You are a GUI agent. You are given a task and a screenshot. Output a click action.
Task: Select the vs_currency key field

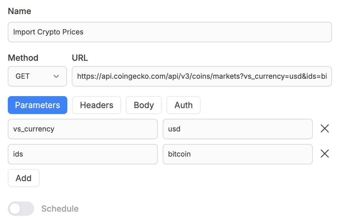coord(83,129)
